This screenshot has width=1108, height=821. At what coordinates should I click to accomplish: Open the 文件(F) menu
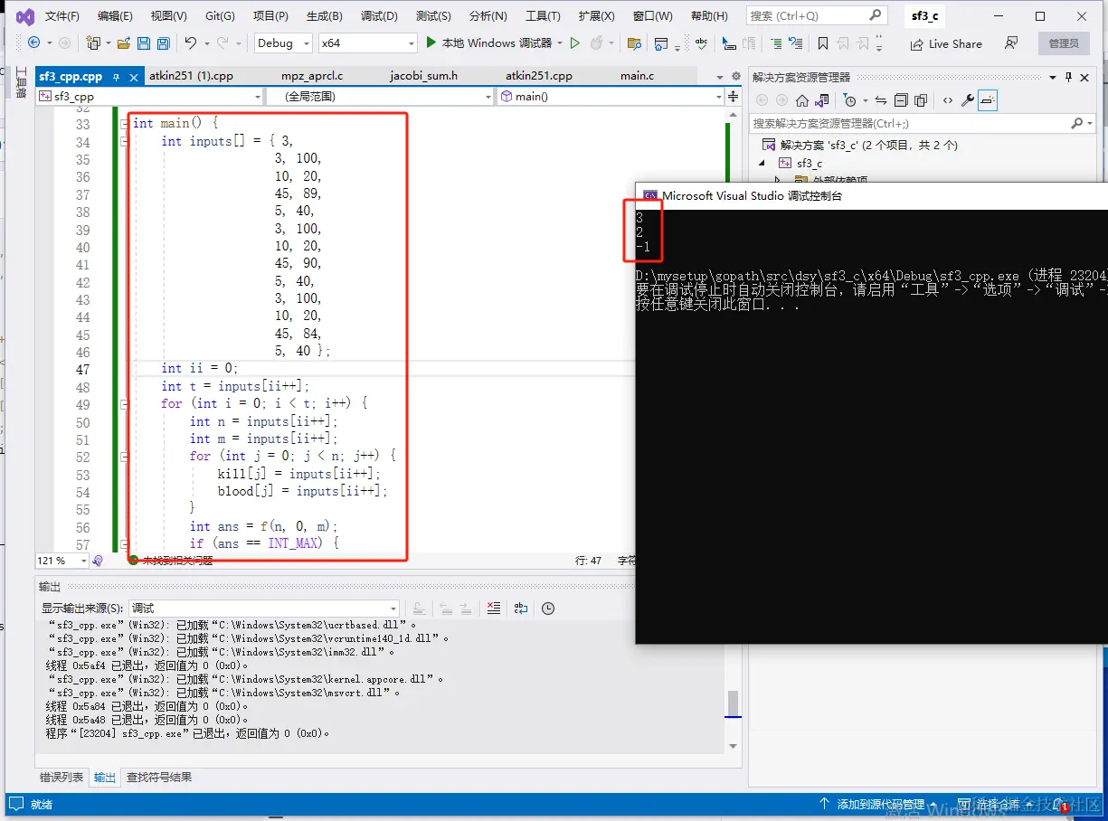62,16
